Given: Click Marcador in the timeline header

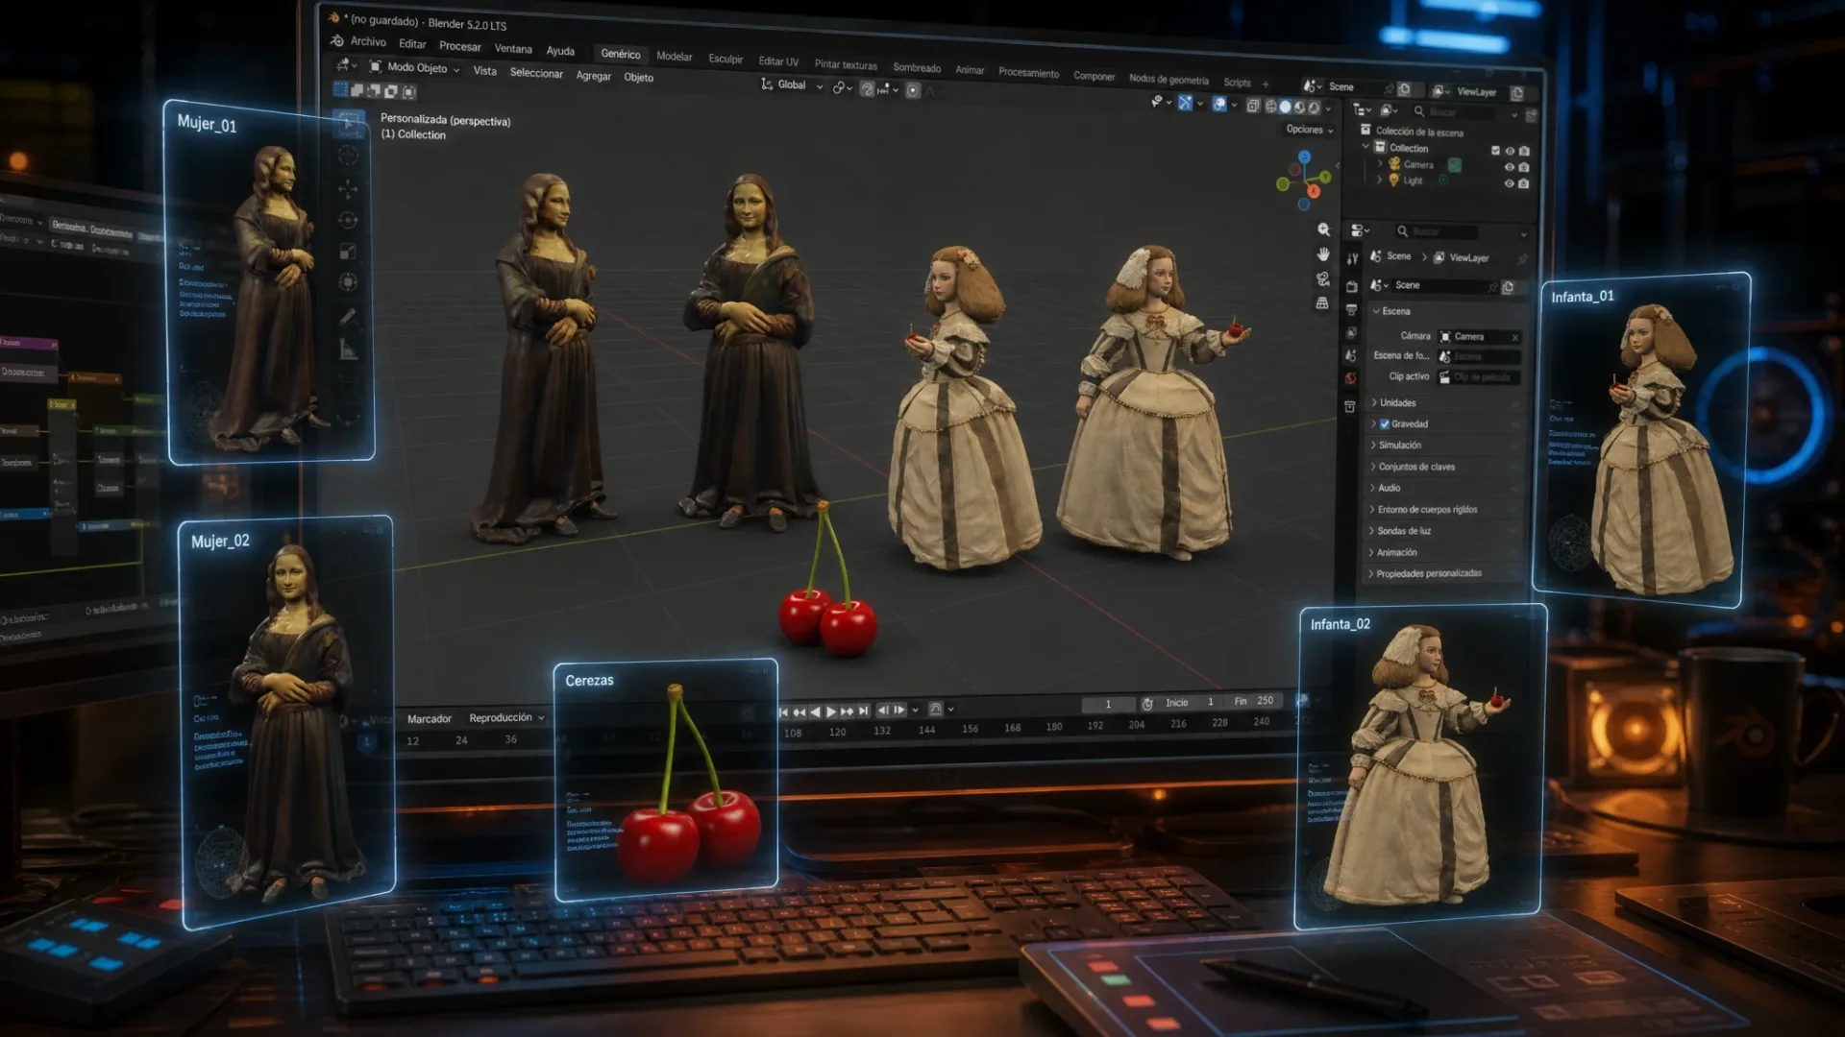Looking at the screenshot, I should click(x=429, y=718).
